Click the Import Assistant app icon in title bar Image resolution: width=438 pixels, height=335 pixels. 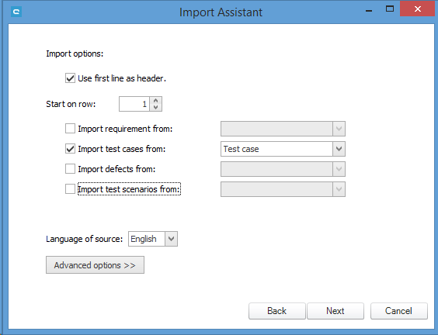pyautogui.click(x=16, y=12)
